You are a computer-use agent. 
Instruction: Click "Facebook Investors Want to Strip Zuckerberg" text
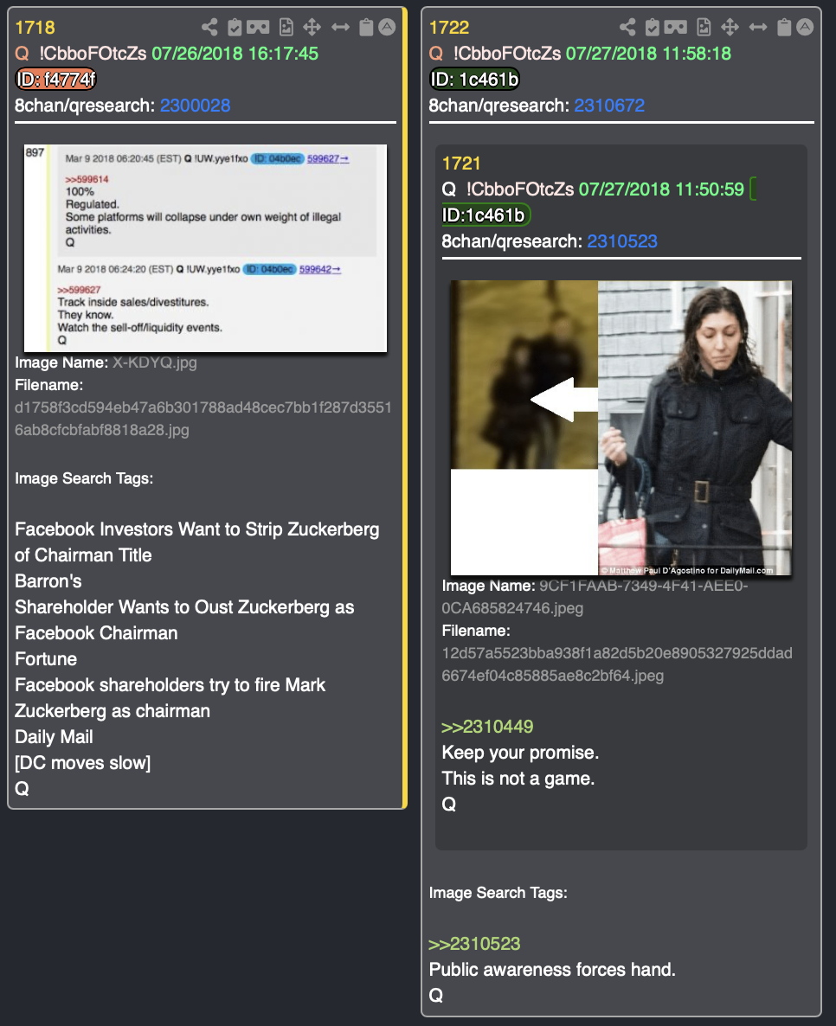(x=197, y=529)
